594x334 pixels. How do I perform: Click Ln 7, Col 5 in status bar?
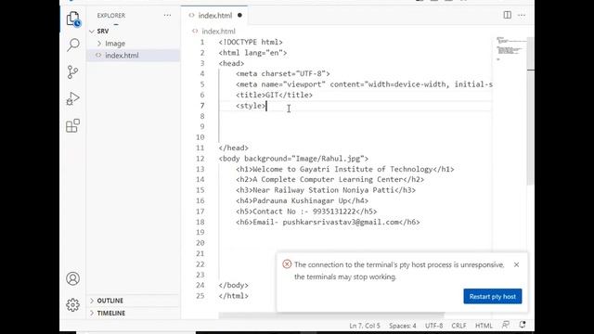point(365,326)
